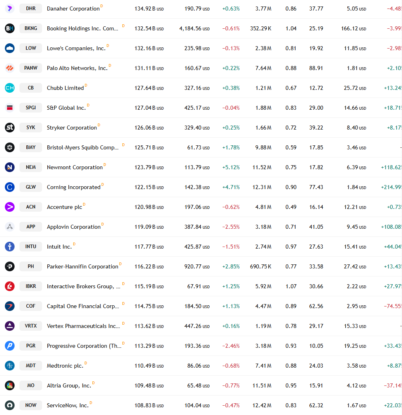Click the Medtronic logo icon

(10, 366)
